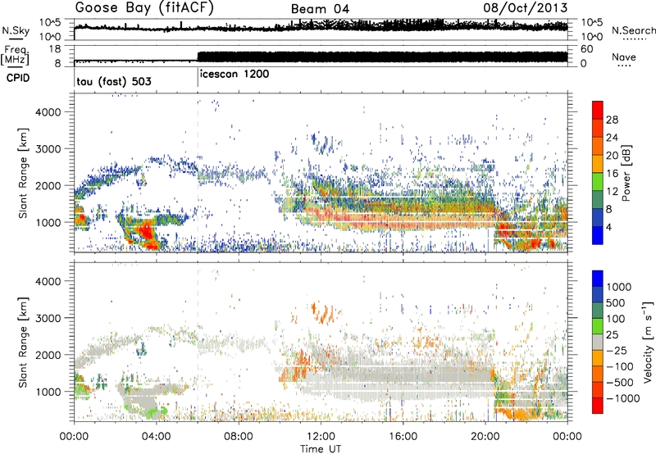Viewport: 656px width, 454px height.
Task: Click the 'CPID' label
Action: (18, 78)
